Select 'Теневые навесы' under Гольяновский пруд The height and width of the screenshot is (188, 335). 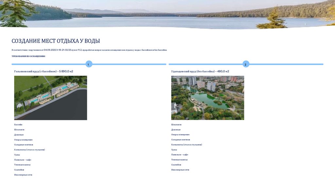pos(22,165)
